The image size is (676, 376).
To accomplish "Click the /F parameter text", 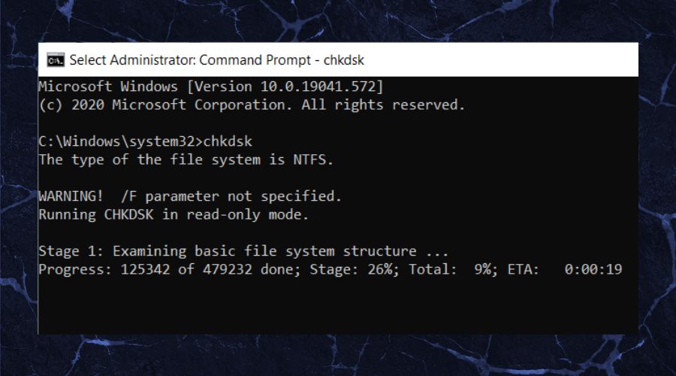I will coord(129,196).
